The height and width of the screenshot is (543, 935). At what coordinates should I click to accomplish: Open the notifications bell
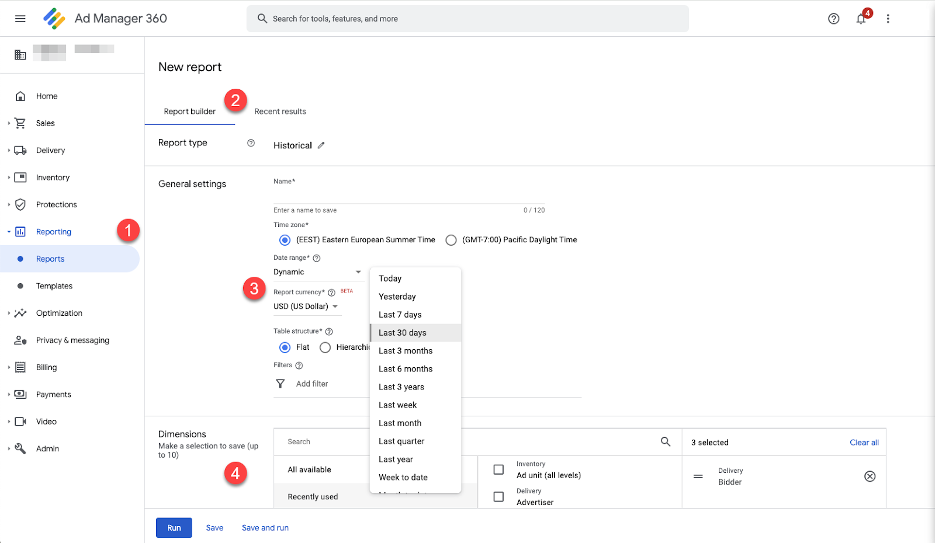point(861,19)
